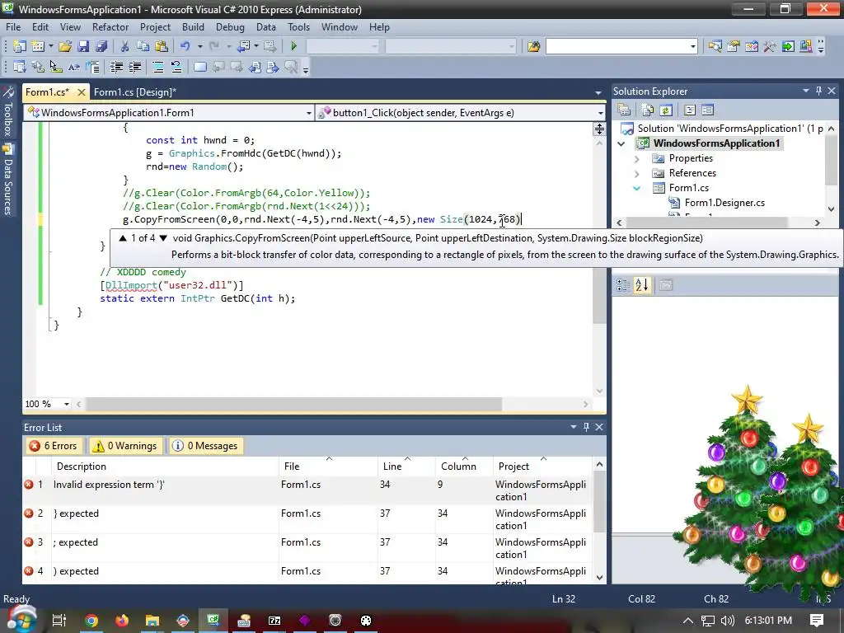Comment out selected lines icon

click(x=158, y=68)
